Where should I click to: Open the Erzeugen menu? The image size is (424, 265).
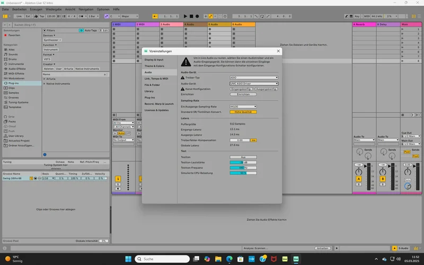pyautogui.click(x=37, y=9)
